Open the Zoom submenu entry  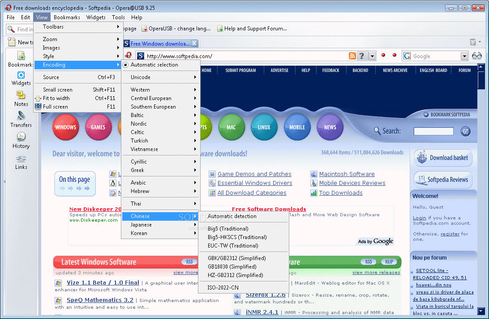(x=77, y=39)
